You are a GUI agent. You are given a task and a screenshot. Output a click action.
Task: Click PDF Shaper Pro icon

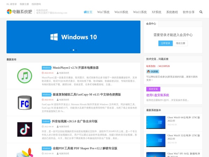25,152
